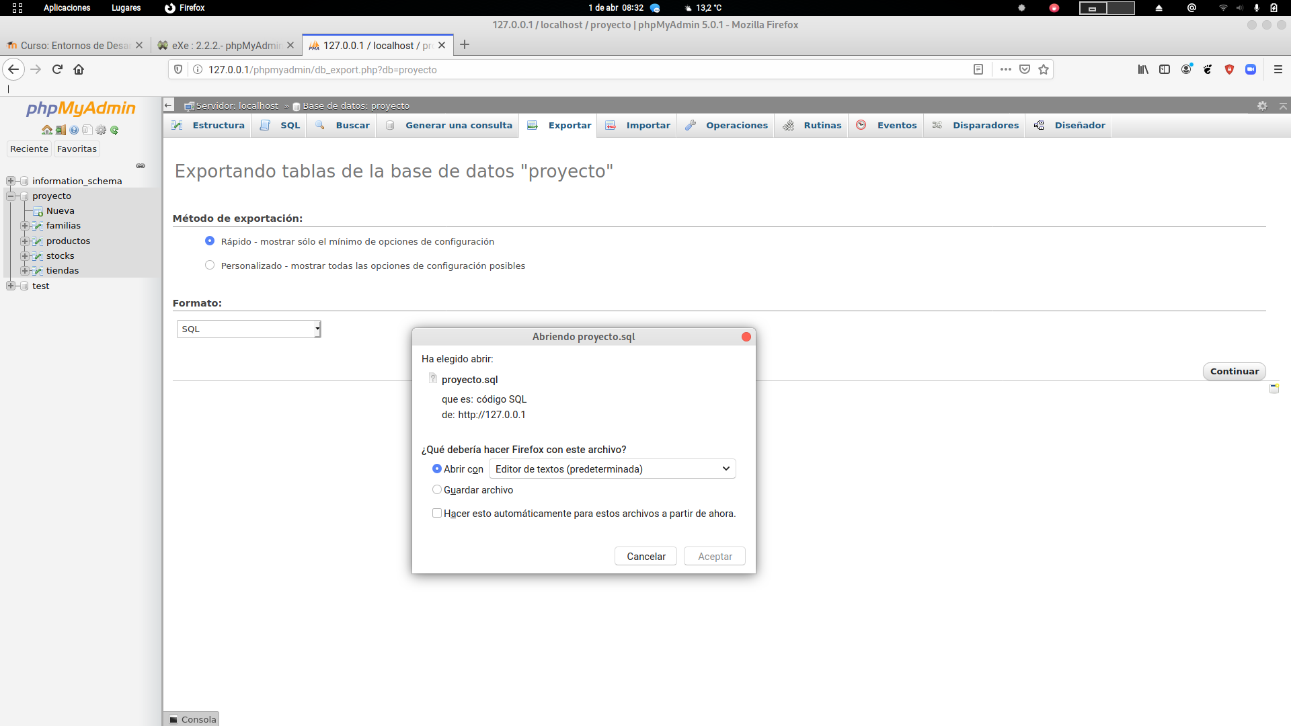Open the Consola panel at bottom
Screen dimensions: 1291x726
(192, 719)
